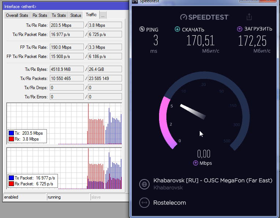
Task: Click the Rx Drops field
Action: tap(105, 88)
